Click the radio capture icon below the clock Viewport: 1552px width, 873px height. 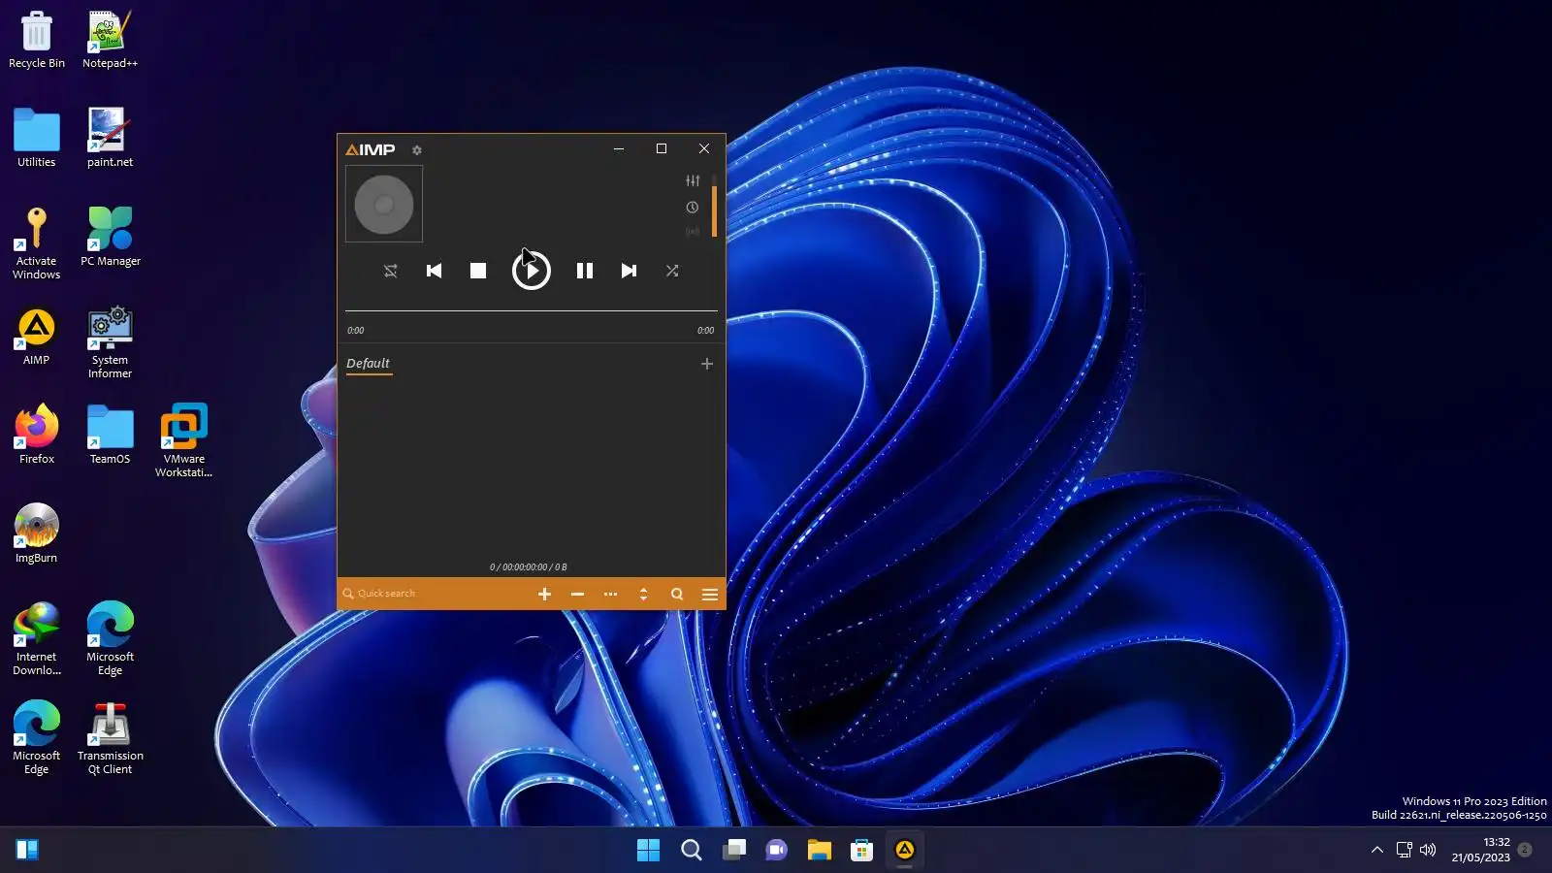point(693,232)
